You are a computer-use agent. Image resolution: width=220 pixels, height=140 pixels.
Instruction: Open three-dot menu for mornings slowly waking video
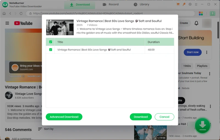[x=210, y=107]
